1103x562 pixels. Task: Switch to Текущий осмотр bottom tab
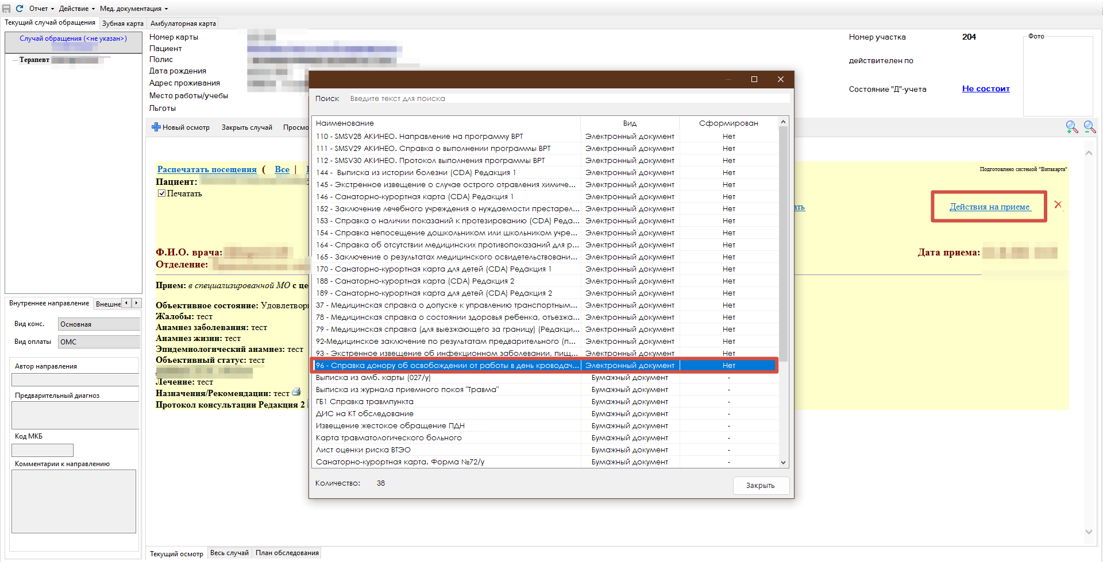pyautogui.click(x=176, y=554)
